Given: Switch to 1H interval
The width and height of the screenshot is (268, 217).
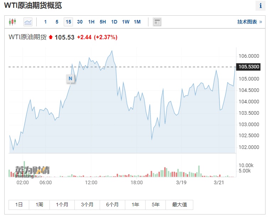Looking at the screenshot, I should (x=91, y=22).
